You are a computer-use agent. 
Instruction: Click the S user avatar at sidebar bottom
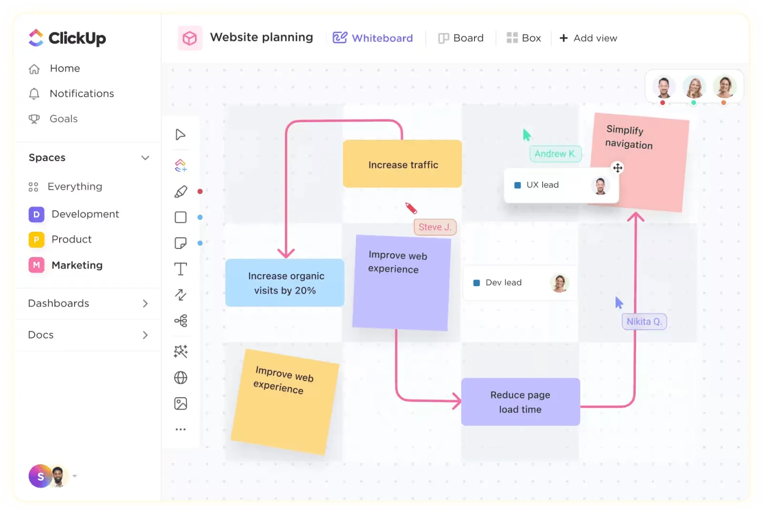[x=40, y=476]
